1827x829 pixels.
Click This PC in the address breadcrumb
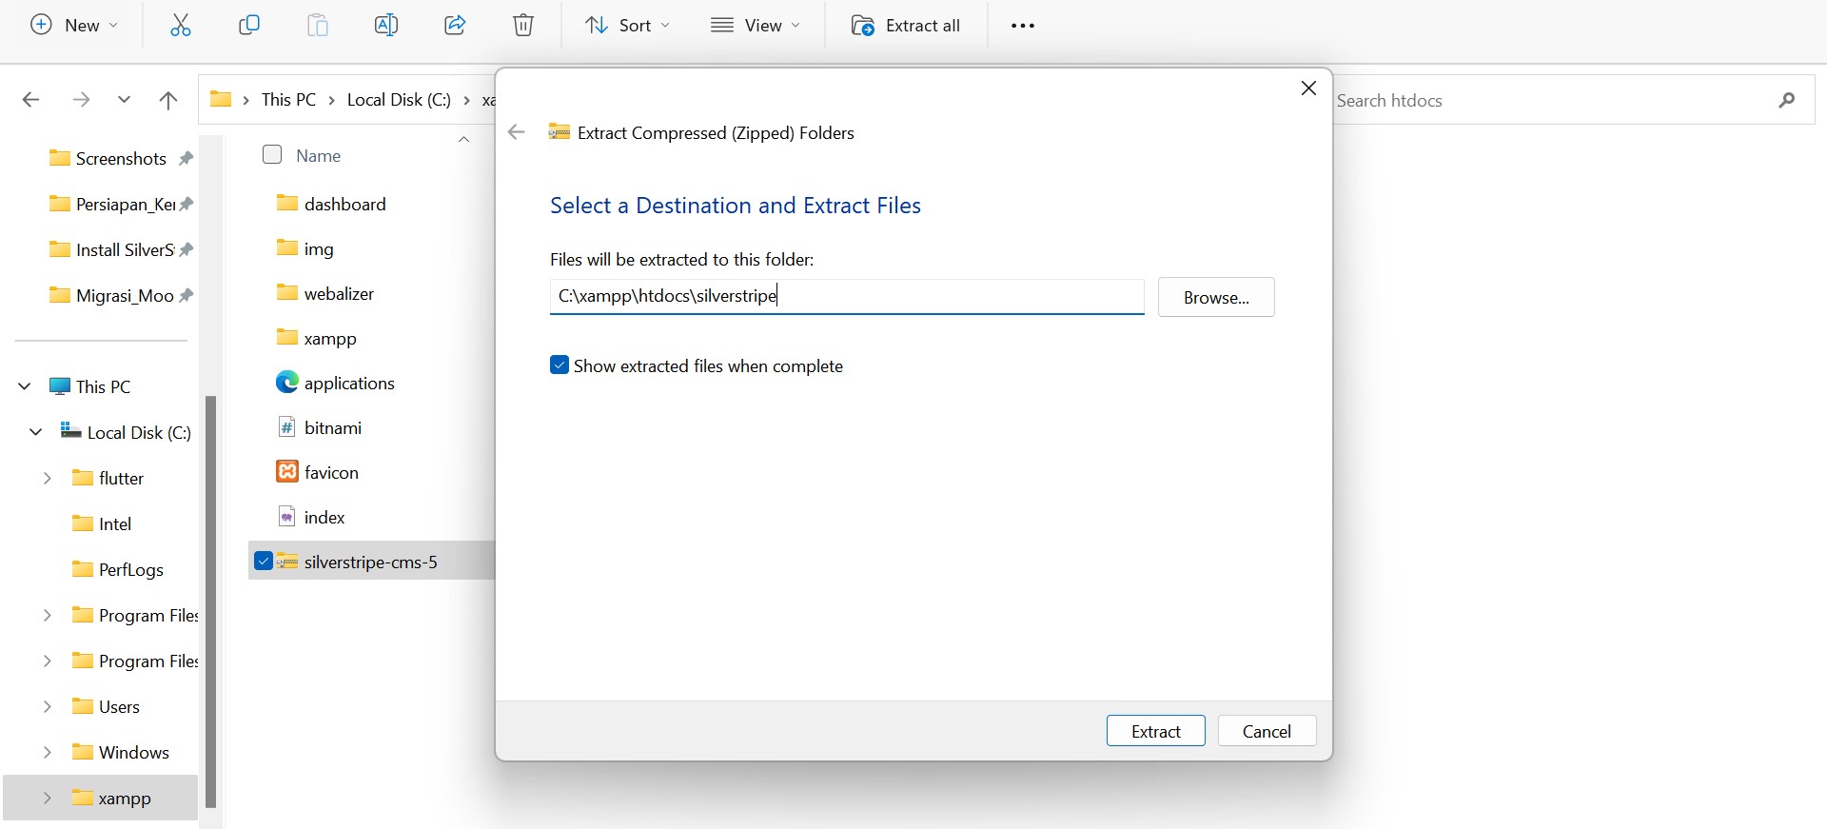[x=288, y=100]
